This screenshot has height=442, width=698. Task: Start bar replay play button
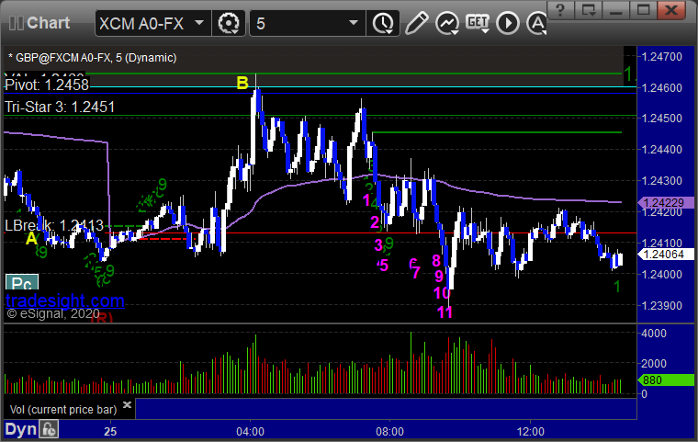click(508, 23)
